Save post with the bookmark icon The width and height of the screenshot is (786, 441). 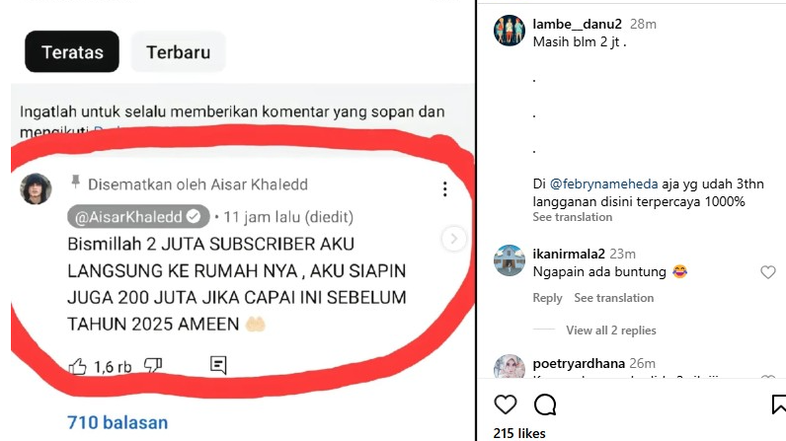click(779, 404)
